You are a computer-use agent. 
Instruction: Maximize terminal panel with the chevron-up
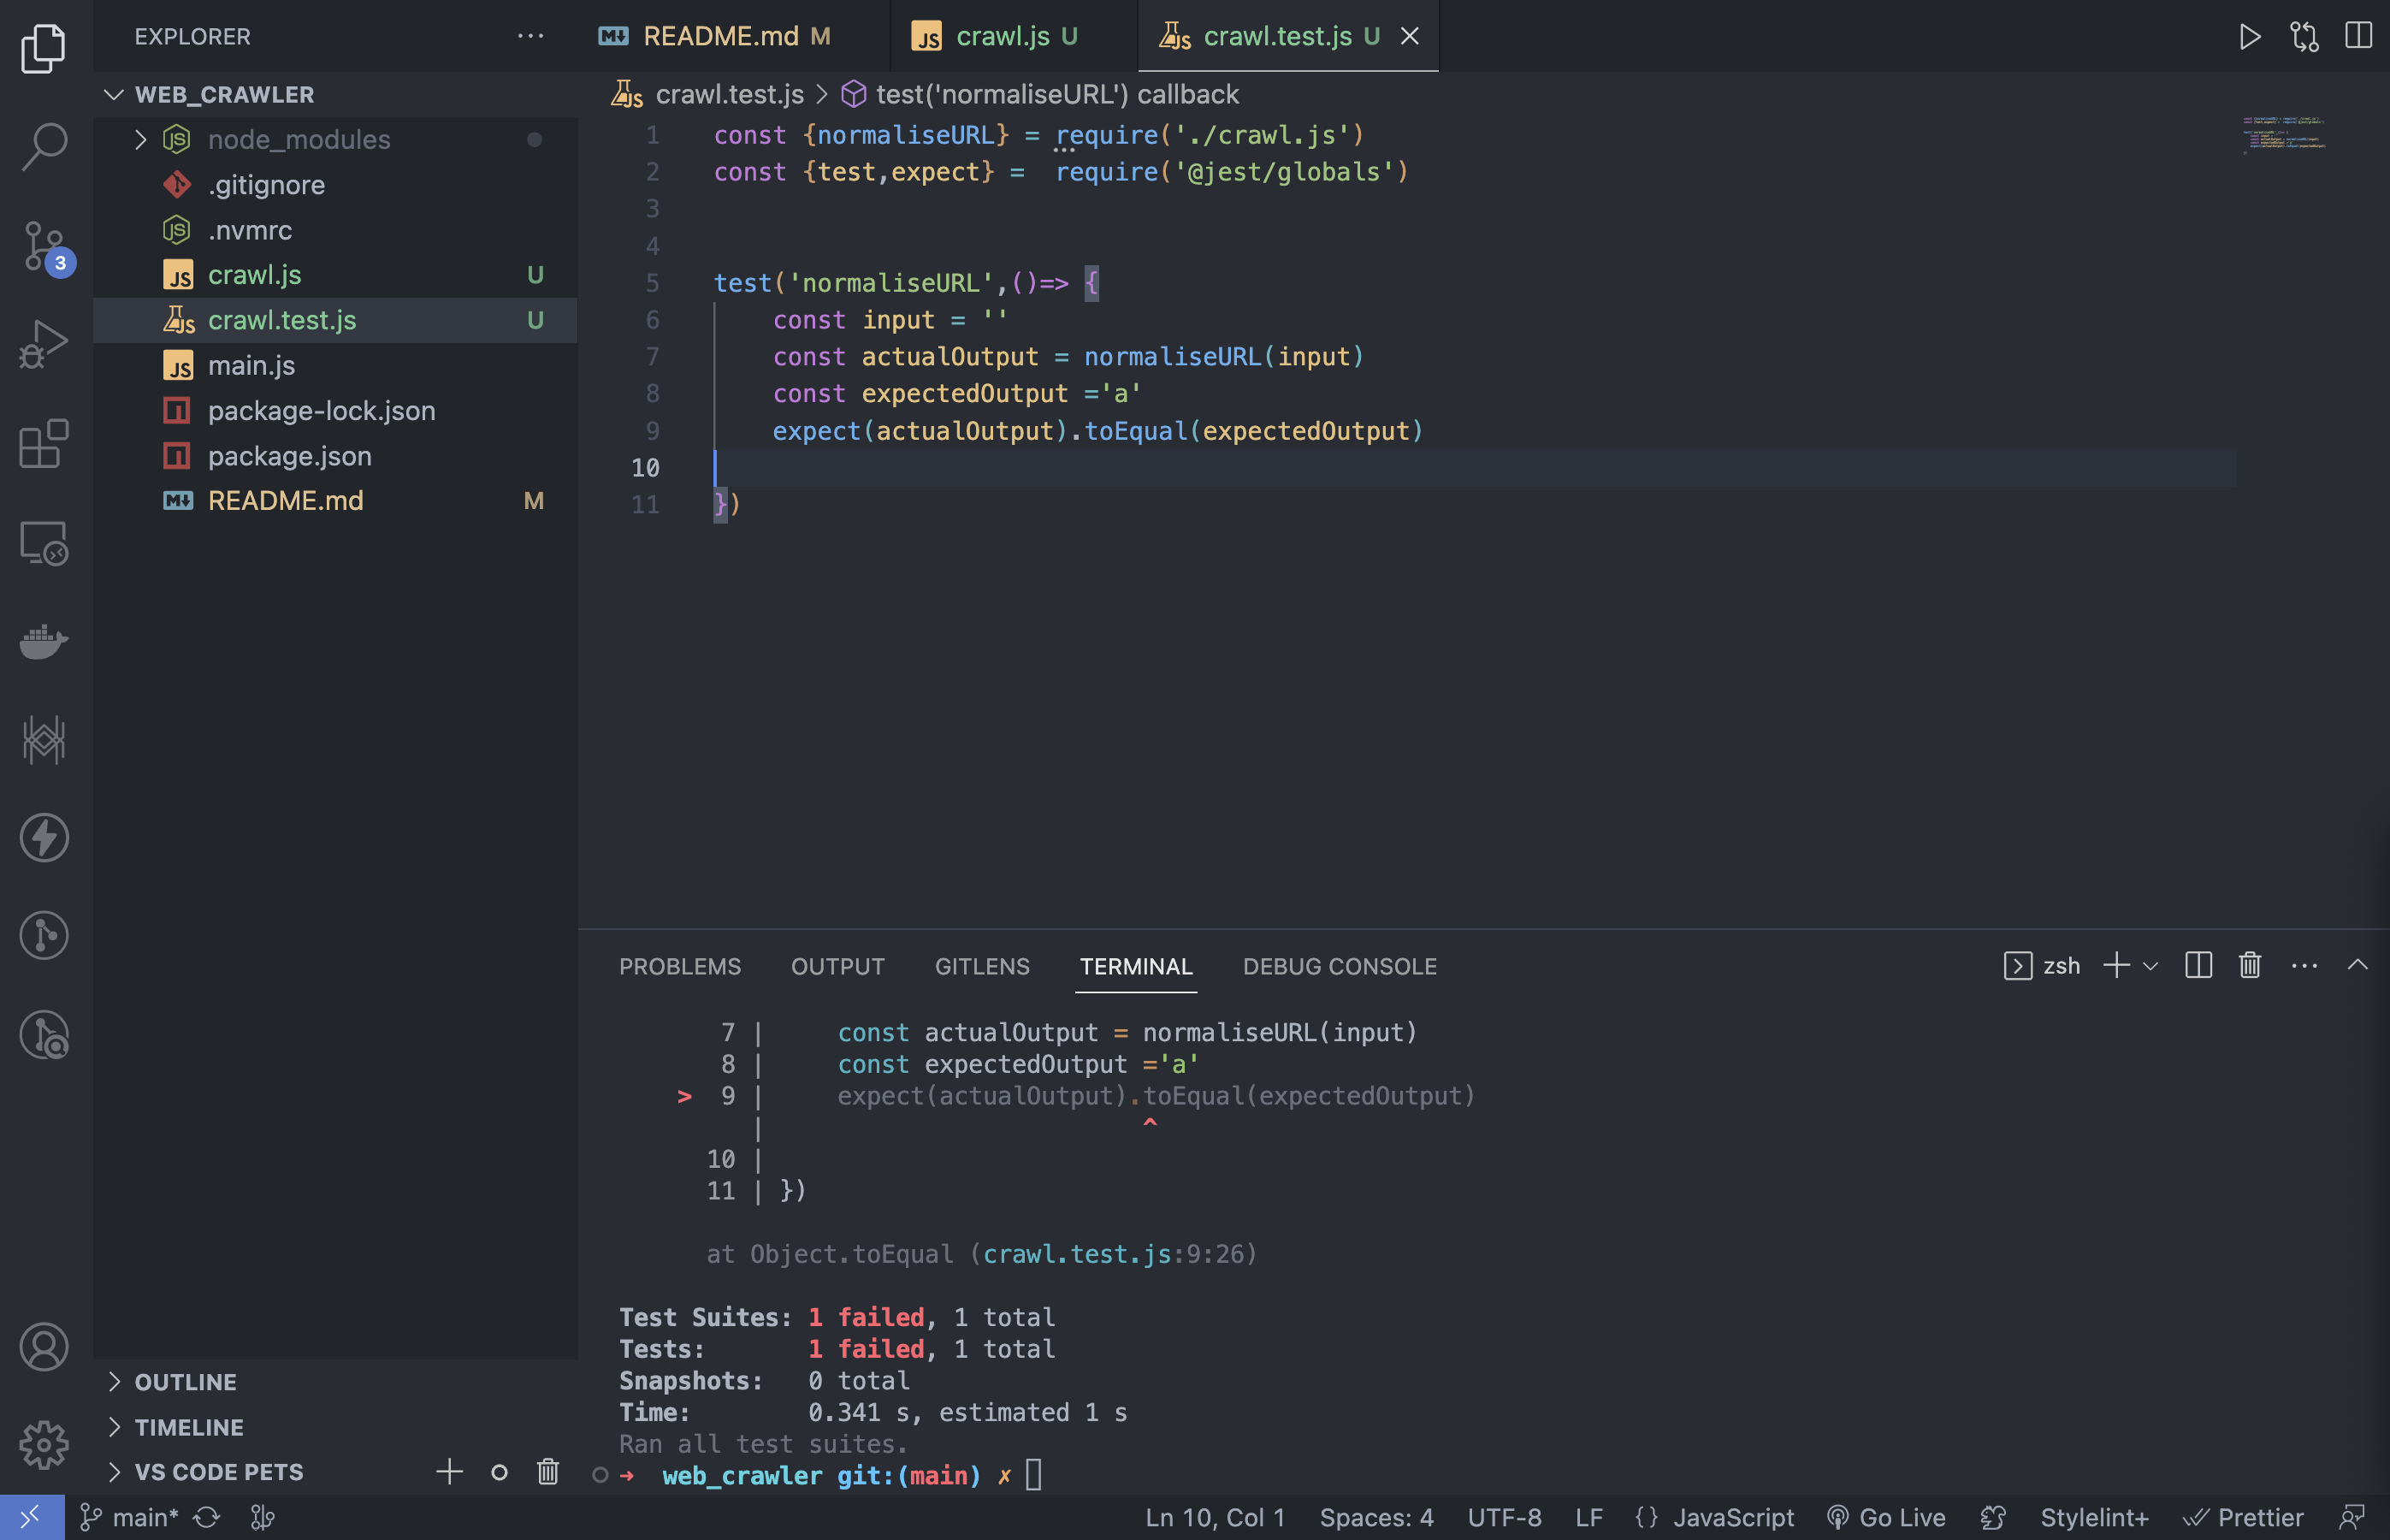click(2357, 965)
